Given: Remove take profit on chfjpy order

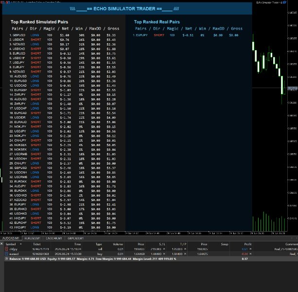Looking at the screenshot, I should (185, 249).
